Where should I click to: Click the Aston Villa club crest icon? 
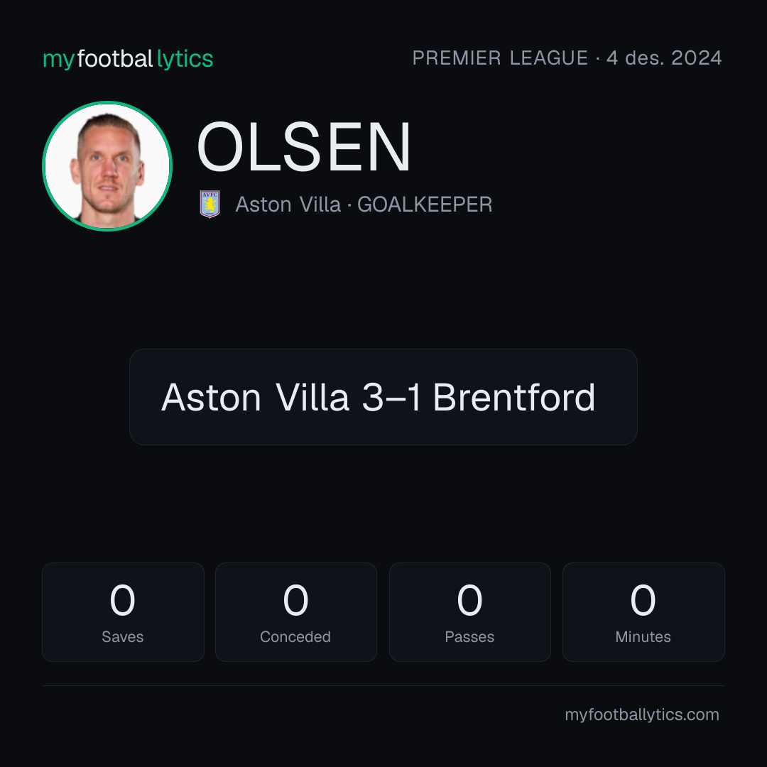(x=210, y=204)
